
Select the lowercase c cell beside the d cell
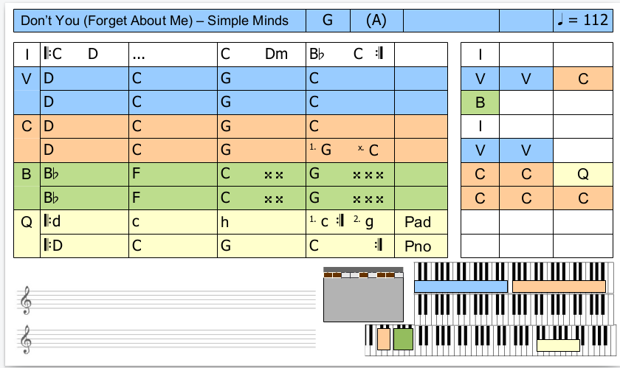click(x=173, y=222)
